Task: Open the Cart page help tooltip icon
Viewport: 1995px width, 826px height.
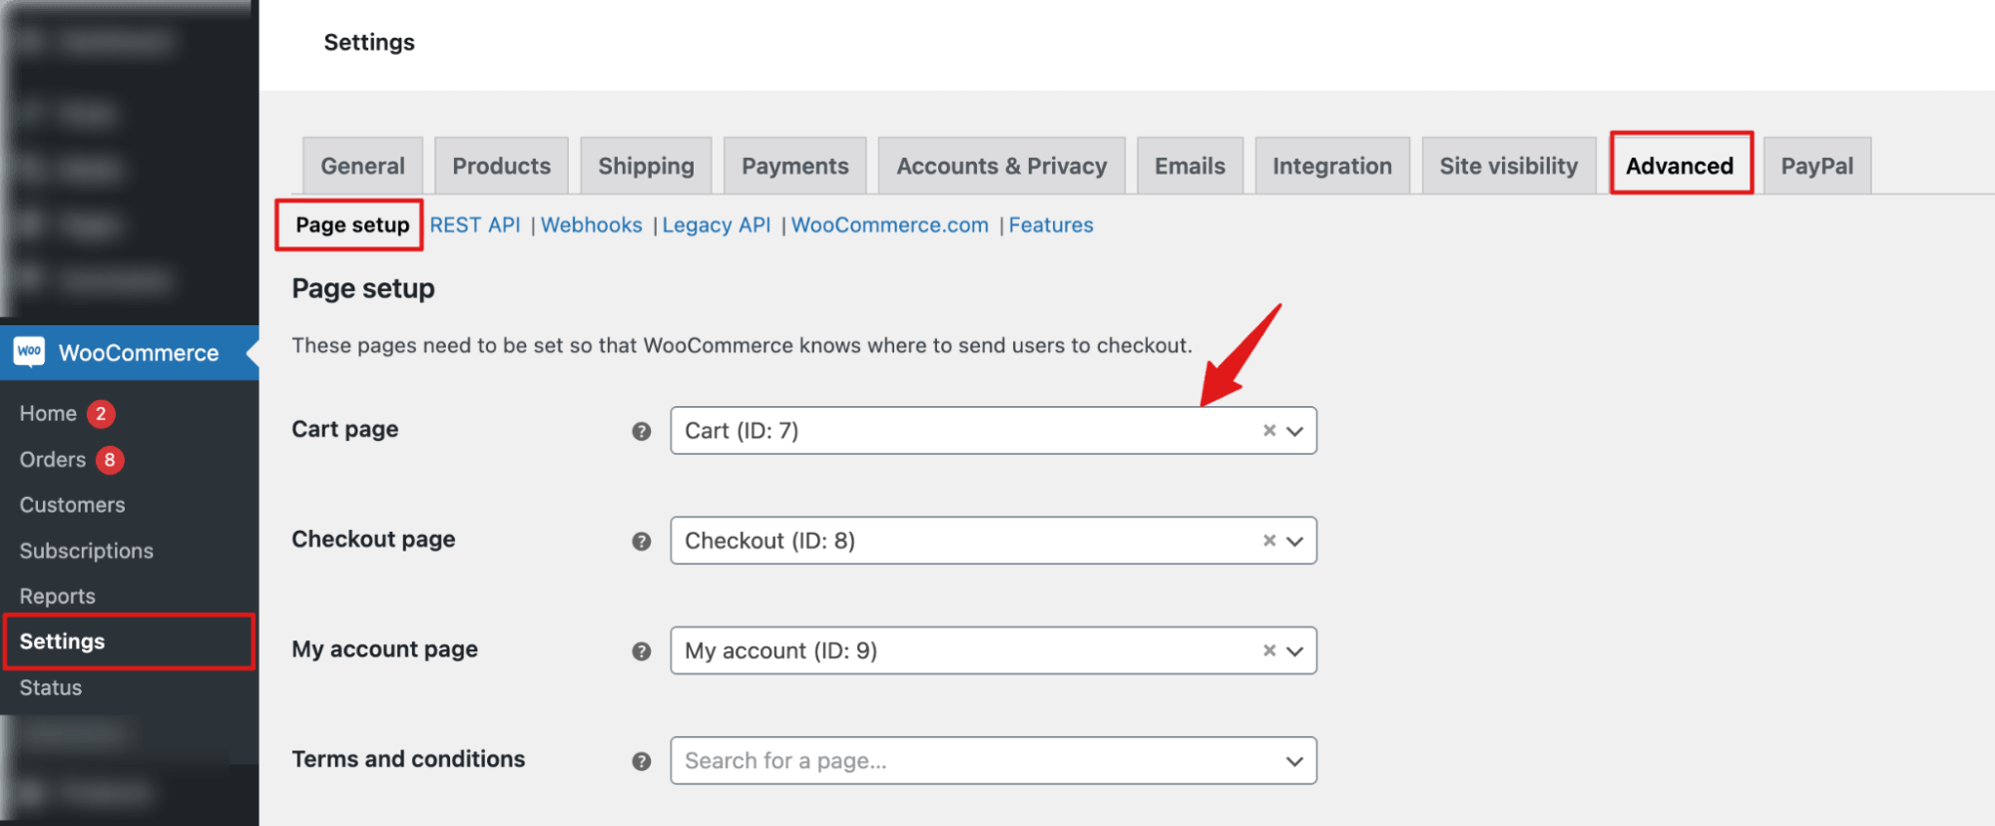Action: click(x=640, y=431)
